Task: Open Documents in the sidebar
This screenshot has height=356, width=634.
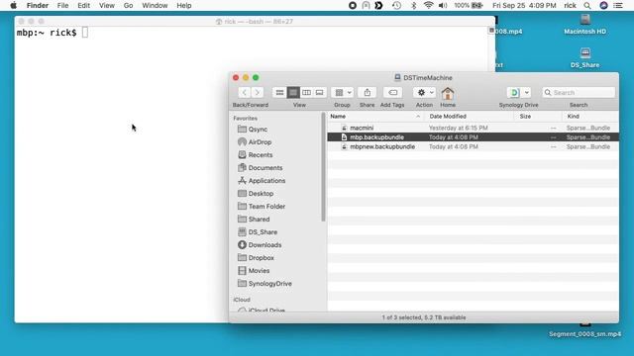Action: (261, 168)
